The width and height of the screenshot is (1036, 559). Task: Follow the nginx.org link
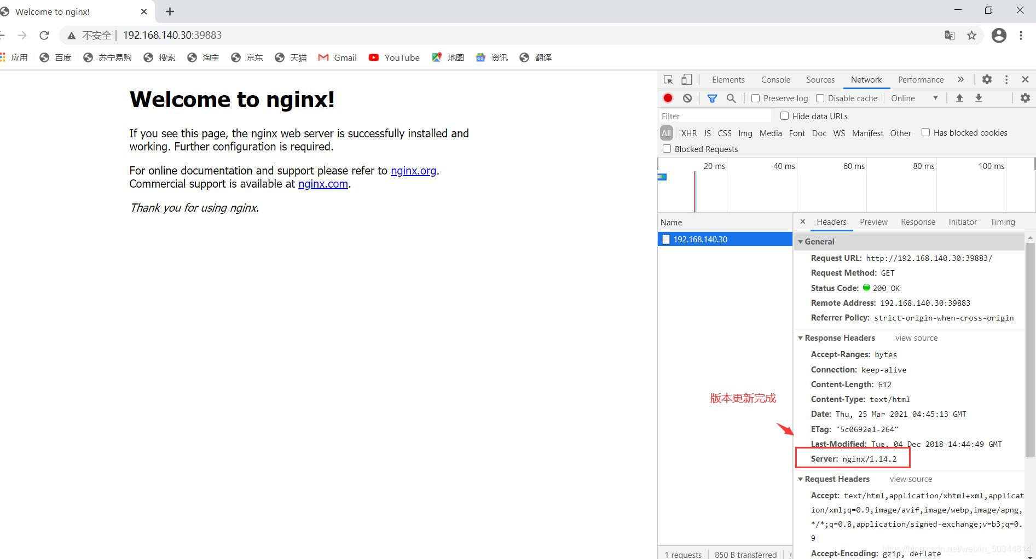(x=413, y=171)
